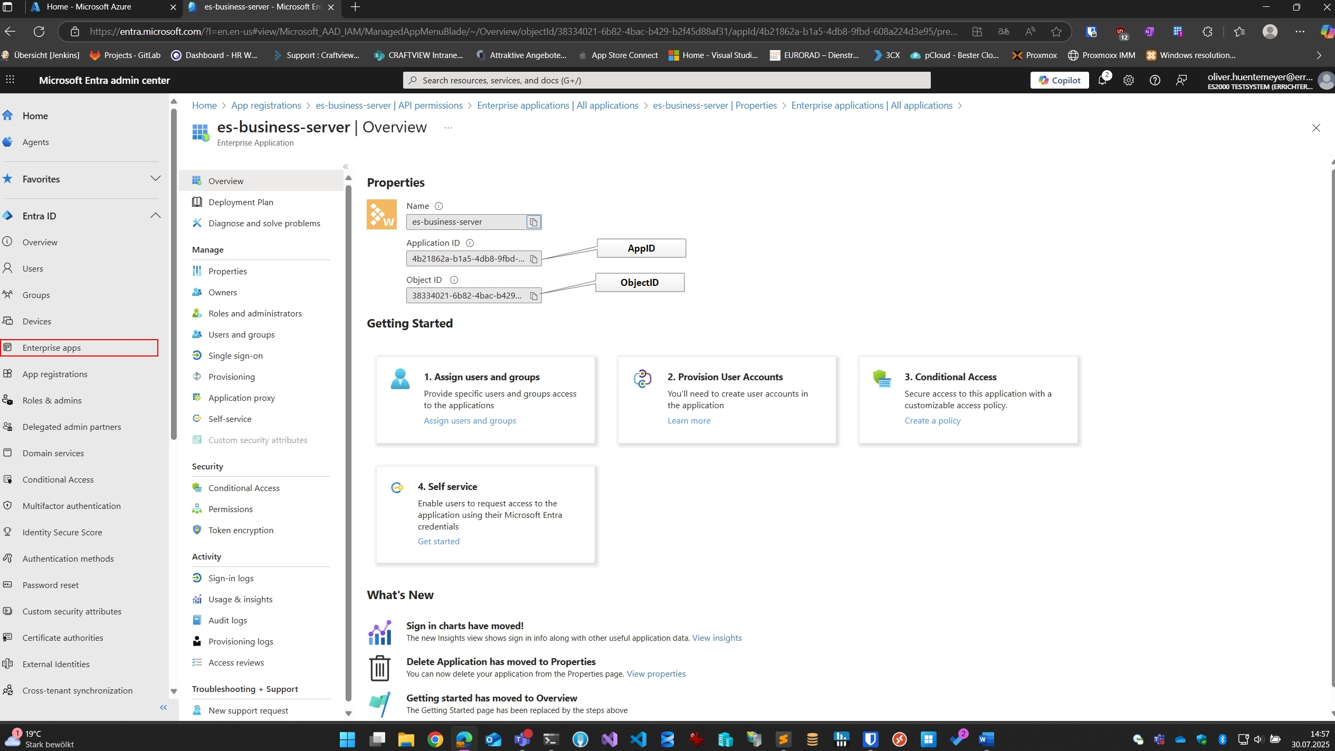Focus the Search resources box

[x=666, y=80]
